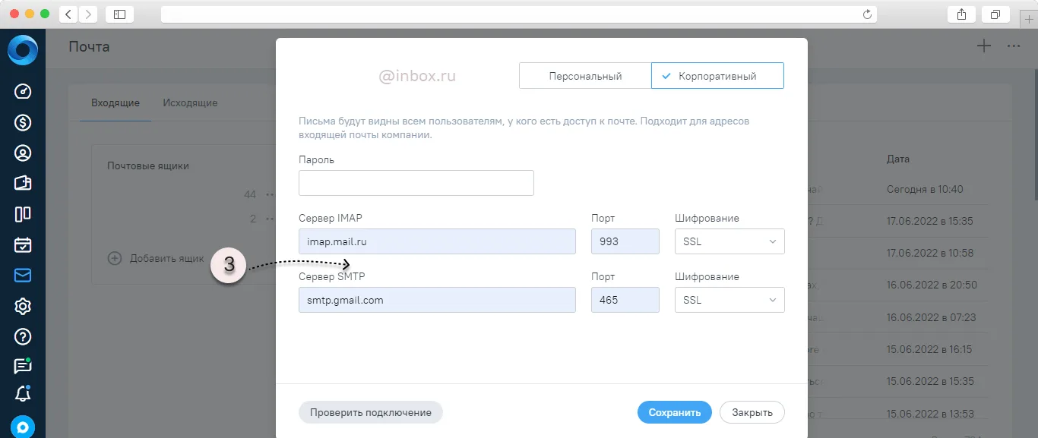The height and width of the screenshot is (438, 1038).
Task: Open the dollar sign deals icon
Action: click(x=23, y=122)
